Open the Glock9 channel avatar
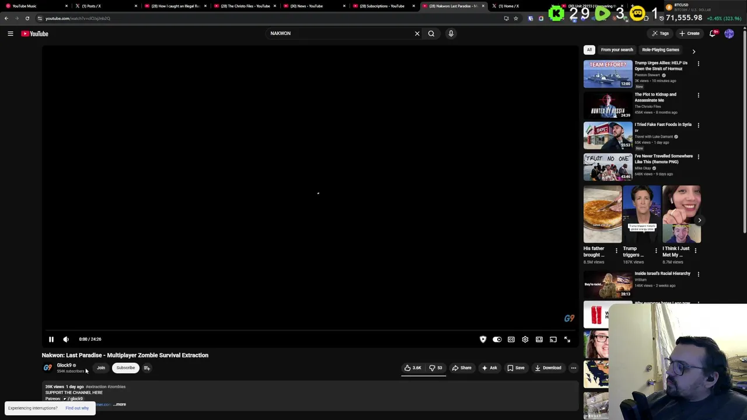The width and height of the screenshot is (747, 420). (x=48, y=367)
